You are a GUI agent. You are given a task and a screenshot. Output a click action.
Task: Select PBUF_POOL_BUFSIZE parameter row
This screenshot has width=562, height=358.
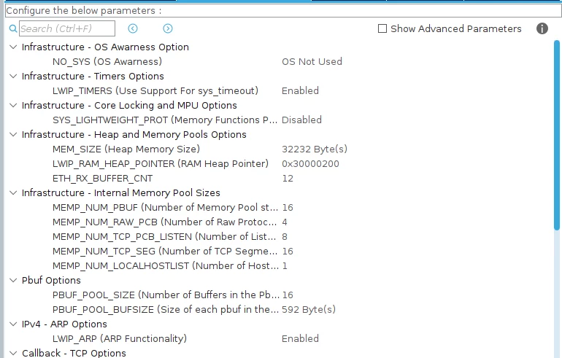click(166, 310)
